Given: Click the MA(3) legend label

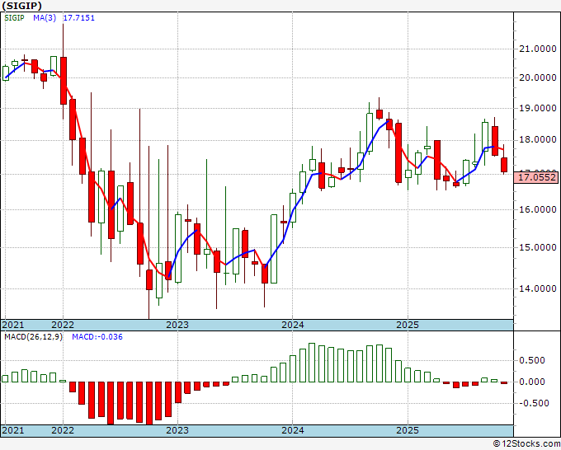Looking at the screenshot, I should tap(45, 17).
